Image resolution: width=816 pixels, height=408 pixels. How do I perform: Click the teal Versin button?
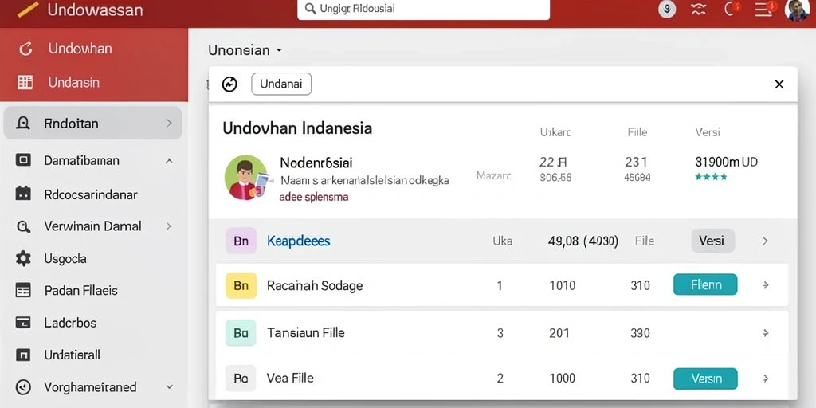click(705, 379)
